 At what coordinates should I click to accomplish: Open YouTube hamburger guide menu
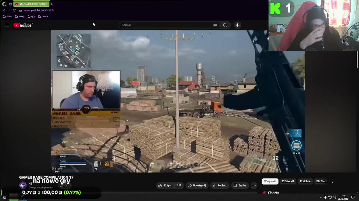click(x=7, y=25)
